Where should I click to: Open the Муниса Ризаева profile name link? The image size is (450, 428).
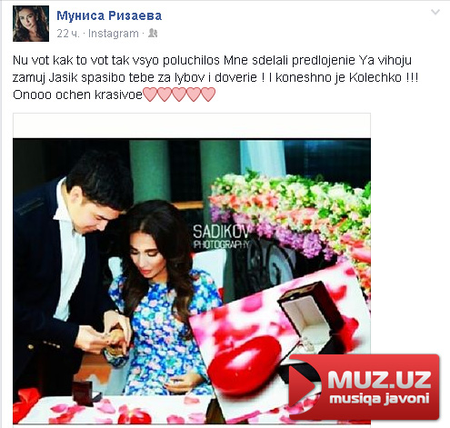point(109,15)
